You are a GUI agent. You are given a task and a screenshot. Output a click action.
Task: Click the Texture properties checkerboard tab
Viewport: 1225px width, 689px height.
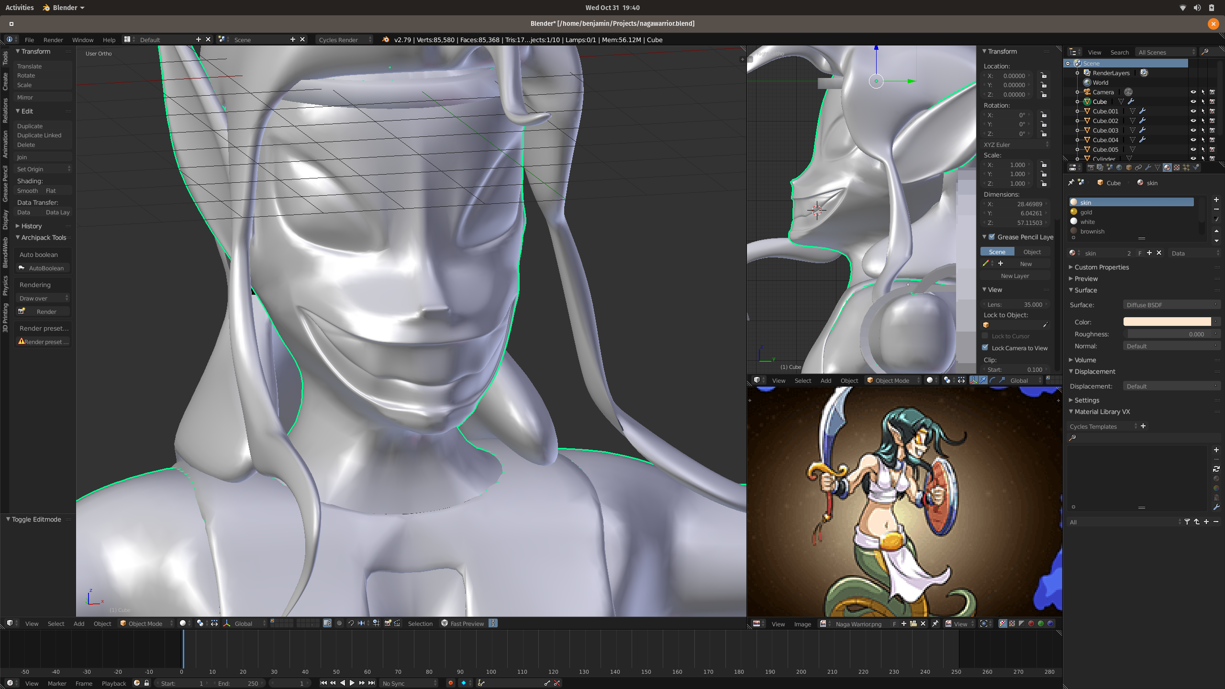tap(1177, 167)
